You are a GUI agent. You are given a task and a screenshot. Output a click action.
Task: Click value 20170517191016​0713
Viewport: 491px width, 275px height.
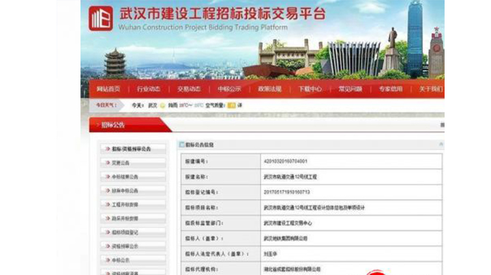[x=287, y=192]
